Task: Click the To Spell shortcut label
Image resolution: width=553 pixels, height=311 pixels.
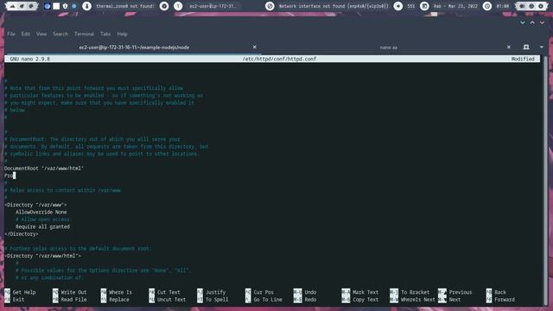Action: pyautogui.click(x=217, y=300)
